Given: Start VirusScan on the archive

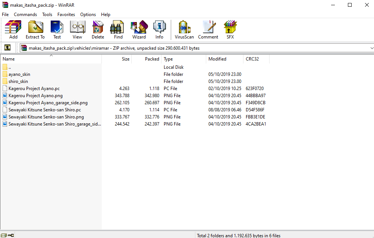Looking at the screenshot, I should [x=184, y=27].
